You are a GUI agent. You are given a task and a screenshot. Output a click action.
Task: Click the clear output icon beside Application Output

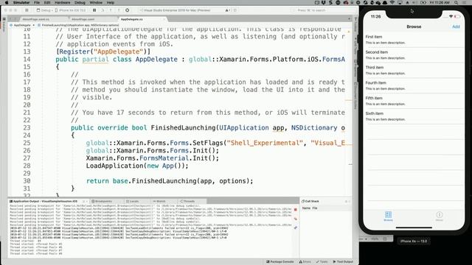click(x=296, y=219)
